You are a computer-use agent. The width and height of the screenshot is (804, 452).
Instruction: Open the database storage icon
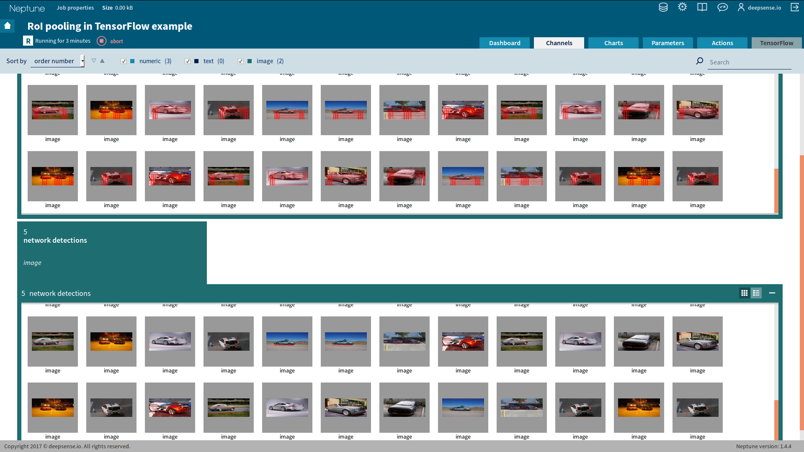[663, 8]
